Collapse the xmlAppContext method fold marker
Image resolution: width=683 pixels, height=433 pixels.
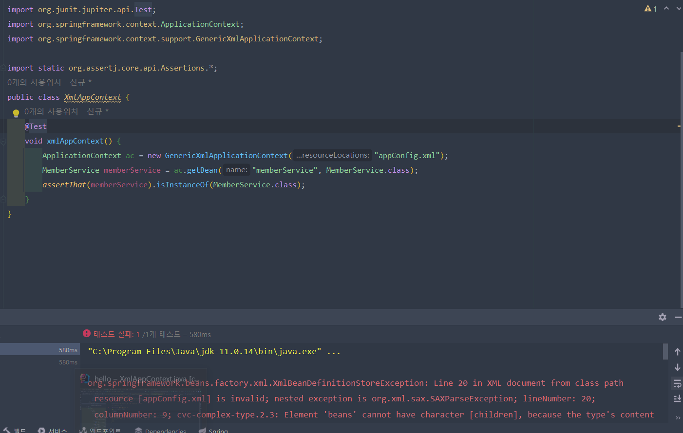point(3,141)
